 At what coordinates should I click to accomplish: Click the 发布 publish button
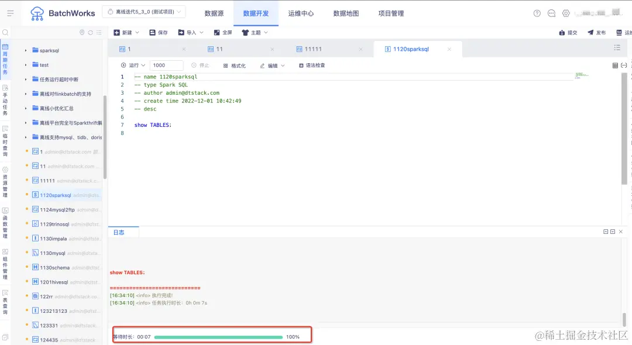(596, 33)
